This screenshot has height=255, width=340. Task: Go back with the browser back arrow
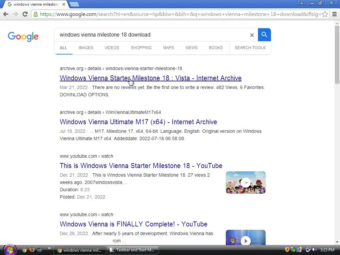tap(6, 14)
